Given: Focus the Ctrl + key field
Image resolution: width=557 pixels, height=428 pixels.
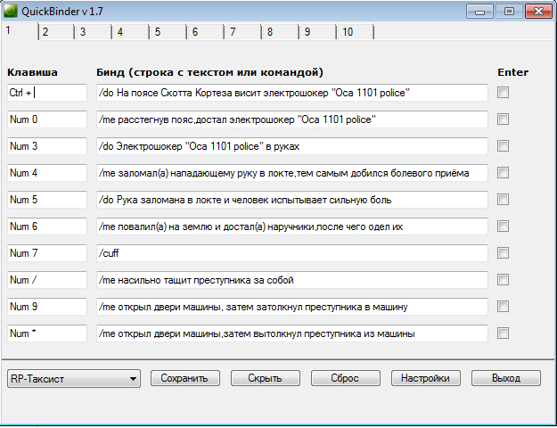Looking at the screenshot, I should (x=47, y=93).
